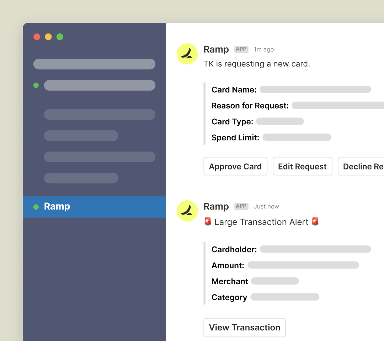
Task: Click the 'Large Transaction Alert' text
Action: click(261, 222)
